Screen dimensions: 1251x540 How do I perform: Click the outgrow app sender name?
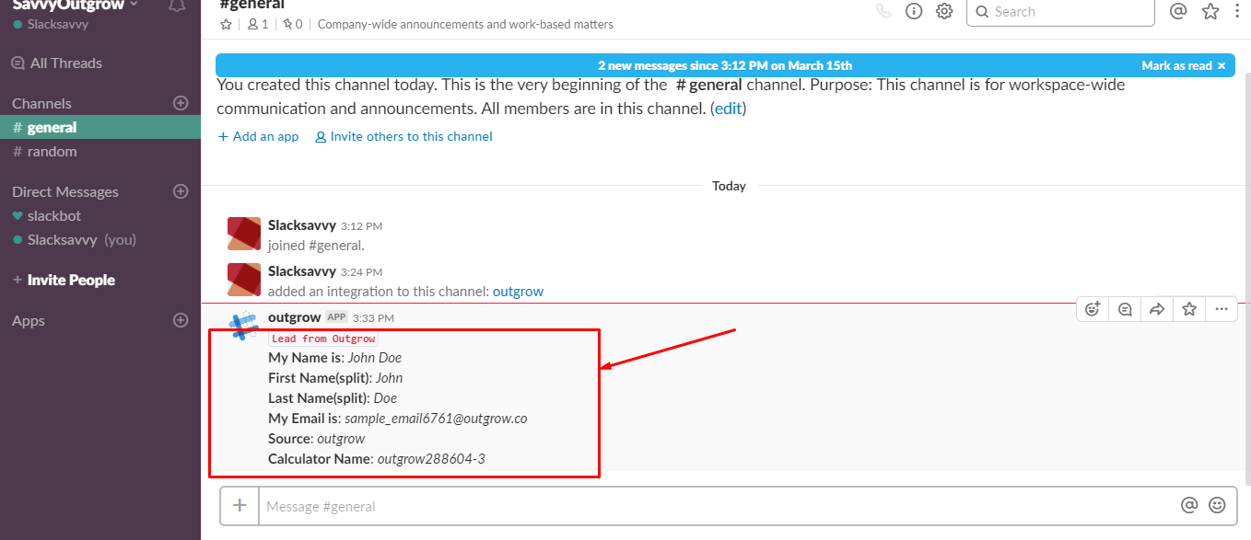coord(294,317)
